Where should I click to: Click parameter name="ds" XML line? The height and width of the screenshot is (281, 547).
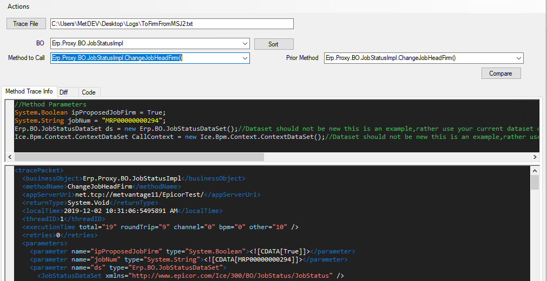pyautogui.click(x=128, y=267)
